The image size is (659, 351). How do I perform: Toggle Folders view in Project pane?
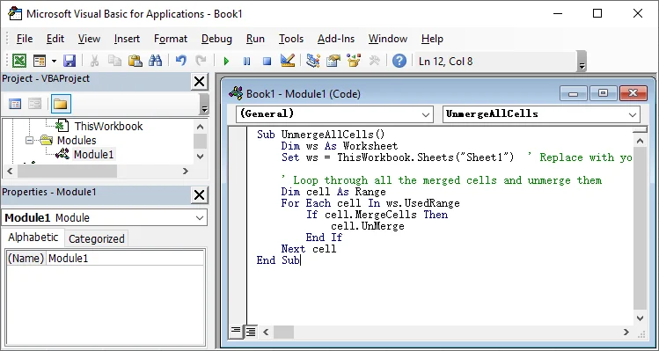coord(61,104)
